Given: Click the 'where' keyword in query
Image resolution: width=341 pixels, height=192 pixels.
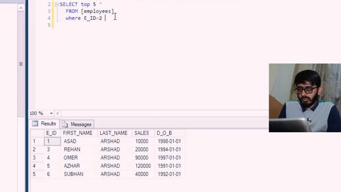Looking at the screenshot, I should (73, 18).
